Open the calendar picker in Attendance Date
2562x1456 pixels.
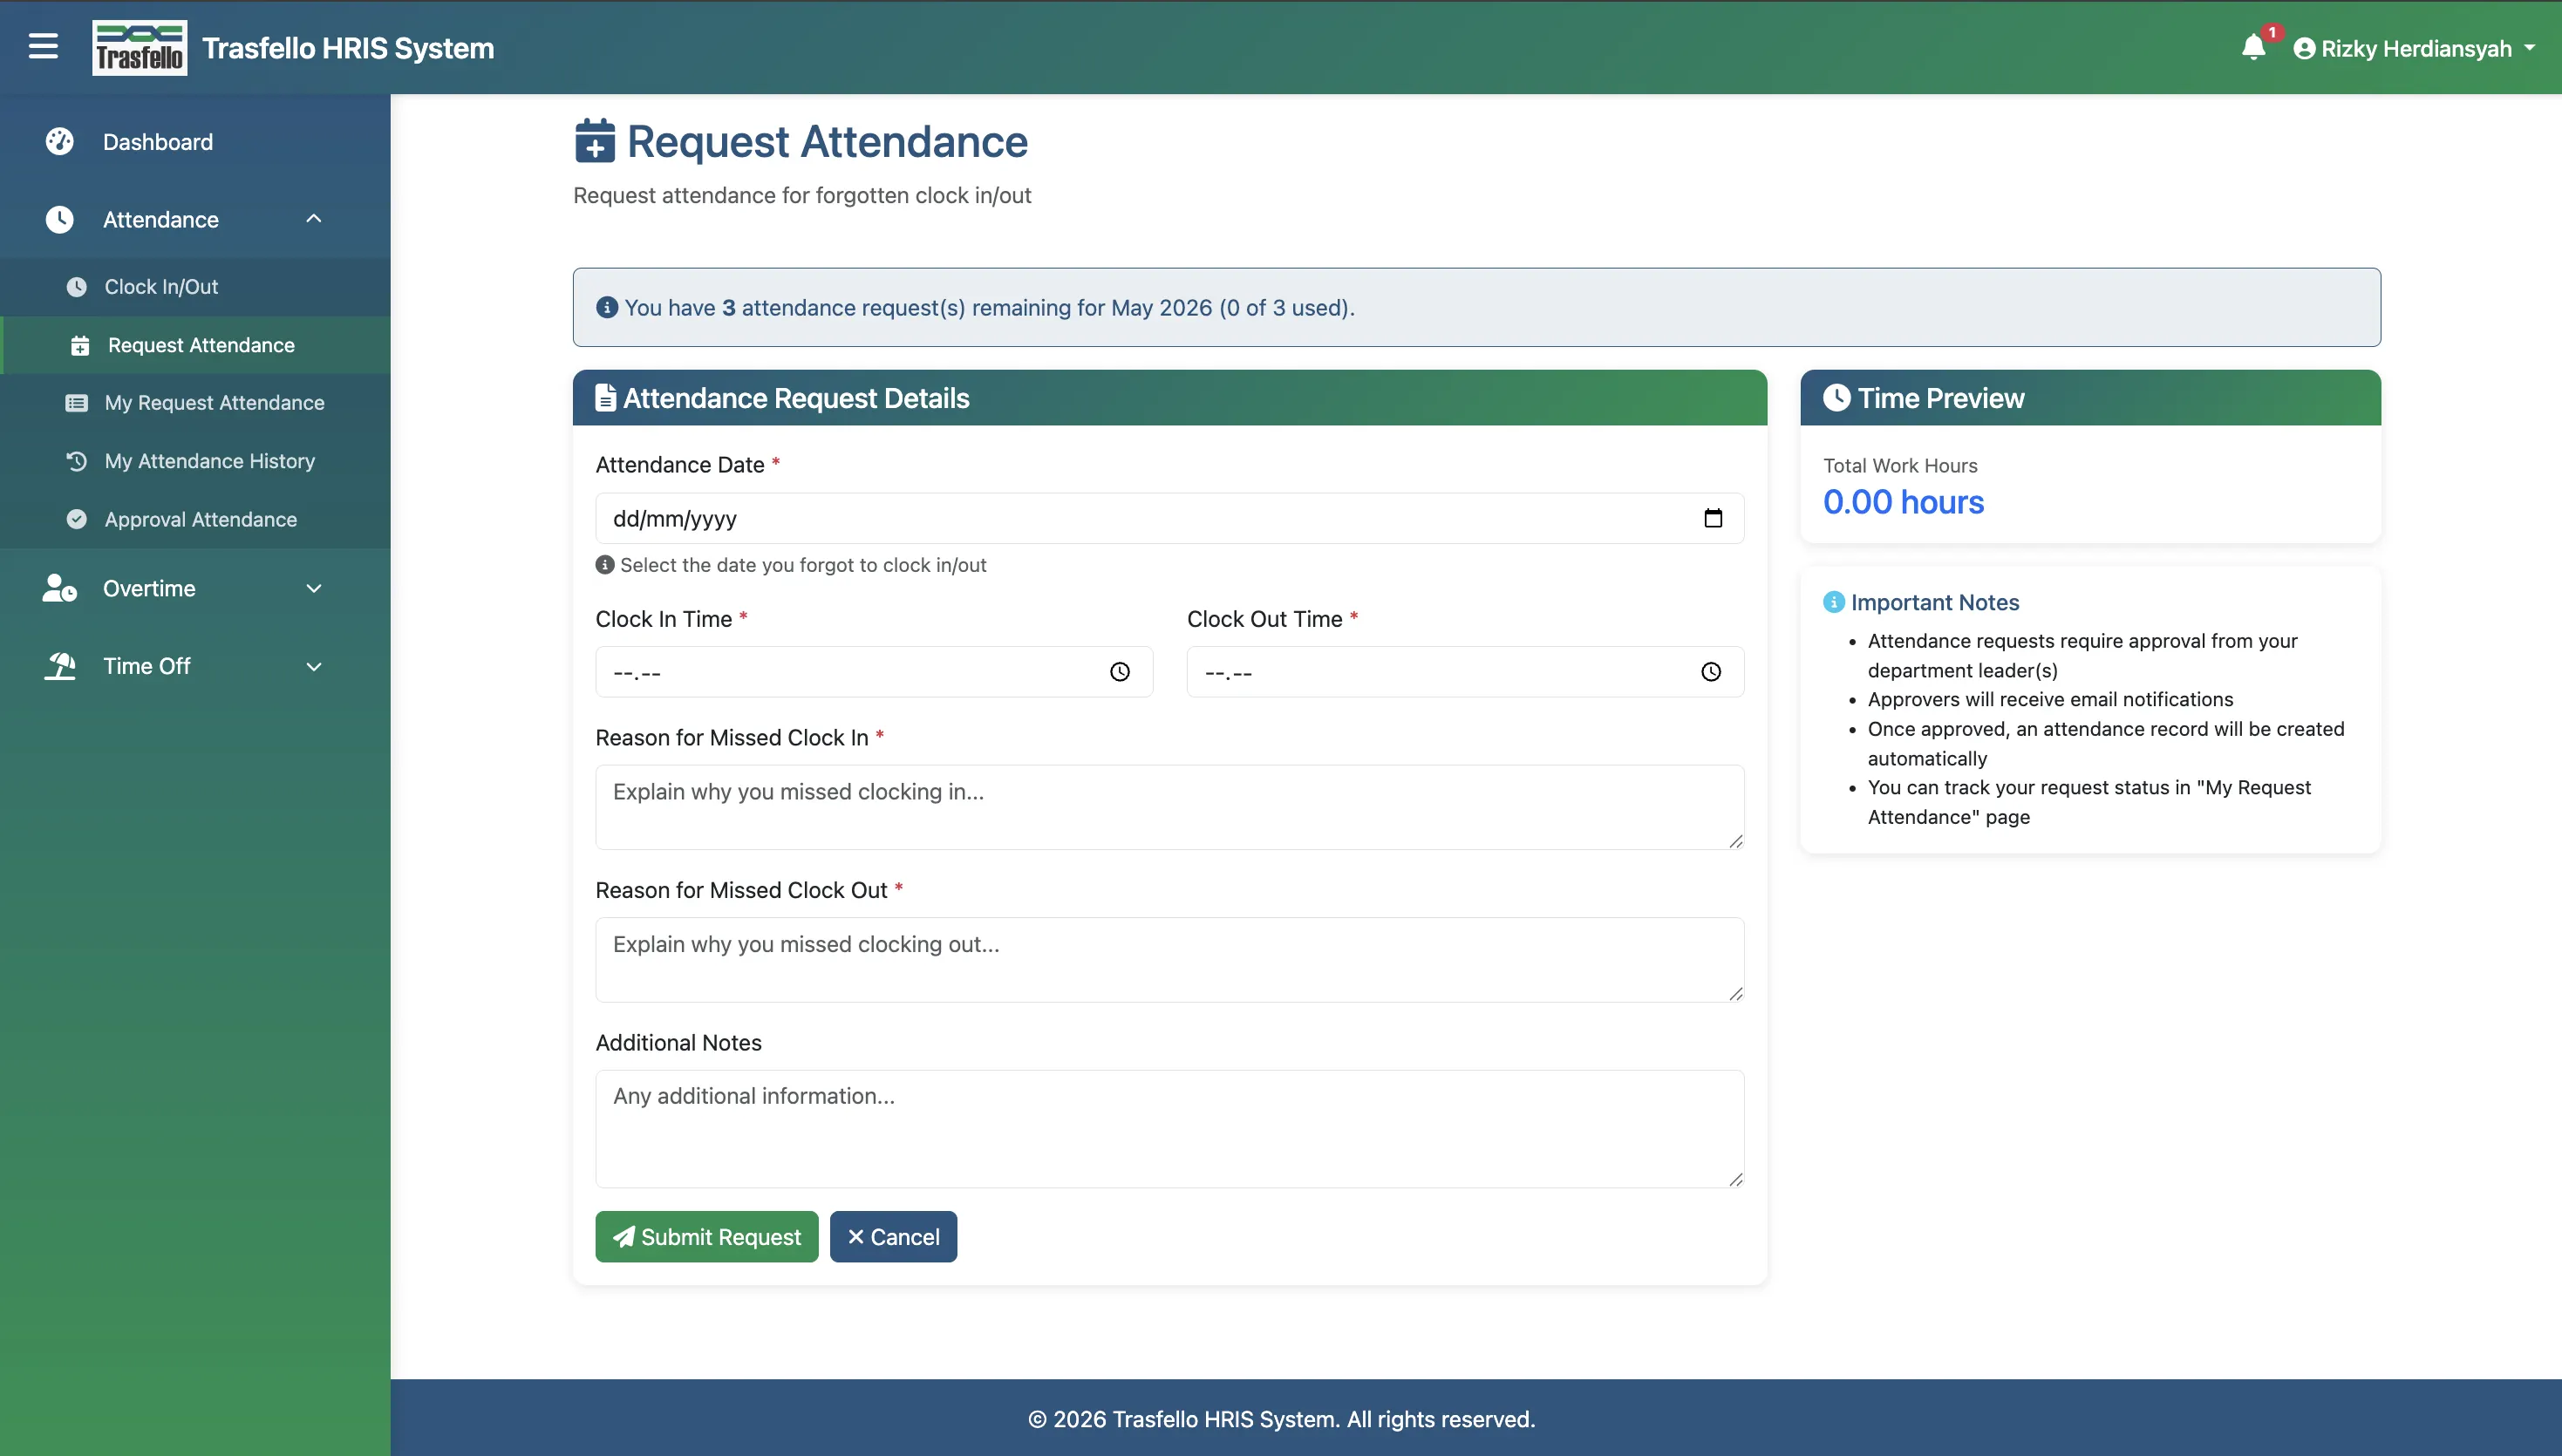point(1712,518)
